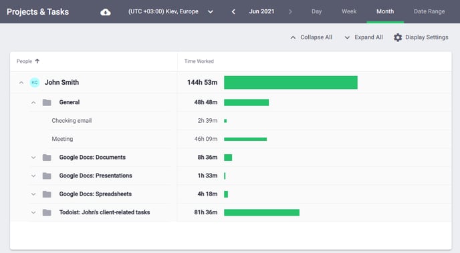Click Google Docs: Presentations folder icon
This screenshot has width=460, height=253.
pyautogui.click(x=47, y=176)
